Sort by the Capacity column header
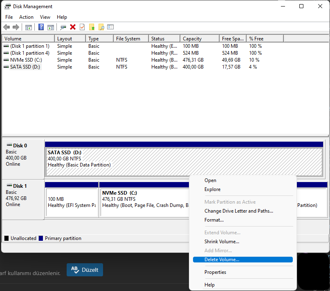330x291 pixels. pos(192,39)
